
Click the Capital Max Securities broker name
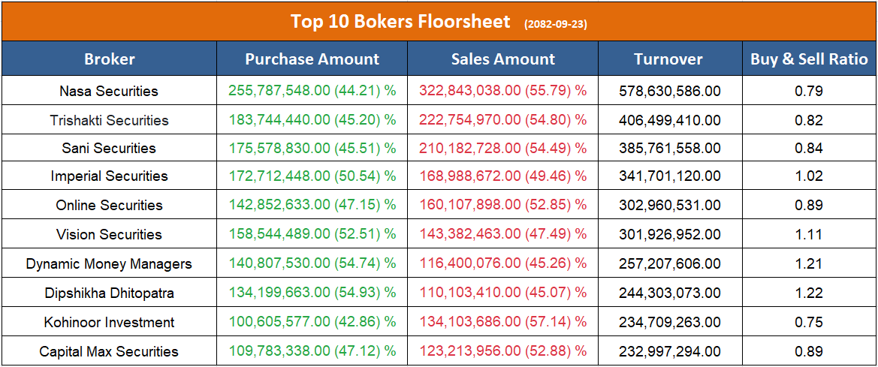[109, 352]
